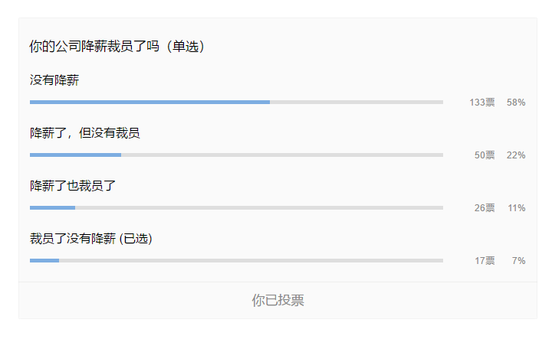This screenshot has width=552, height=339.
Task: Click the 你已投票 button
Action: 278,301
